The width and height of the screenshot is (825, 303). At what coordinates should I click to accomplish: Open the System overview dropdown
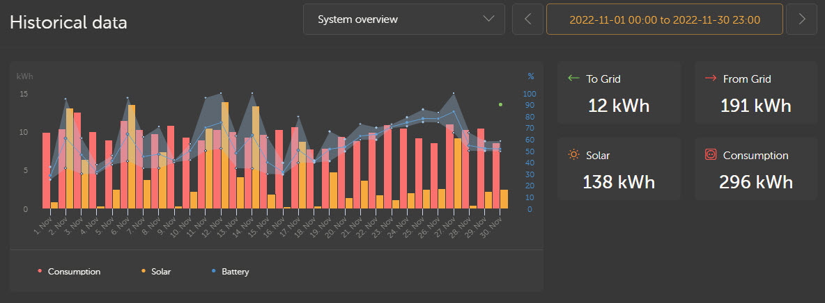click(x=403, y=19)
